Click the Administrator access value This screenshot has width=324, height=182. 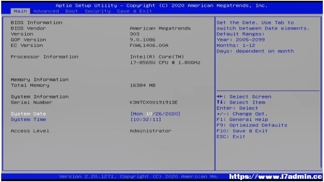tap(151, 131)
